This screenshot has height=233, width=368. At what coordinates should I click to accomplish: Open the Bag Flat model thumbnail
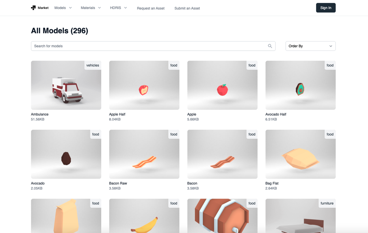click(301, 154)
